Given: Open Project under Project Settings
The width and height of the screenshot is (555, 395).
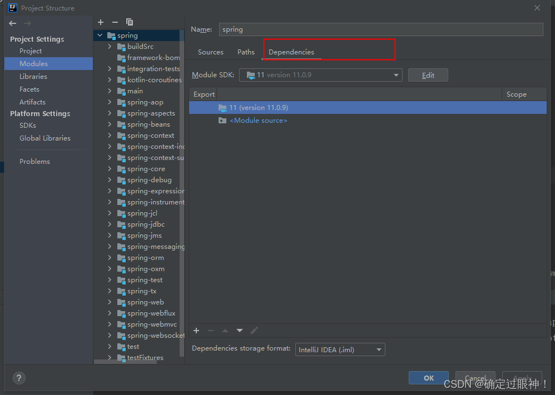Looking at the screenshot, I should (31, 51).
